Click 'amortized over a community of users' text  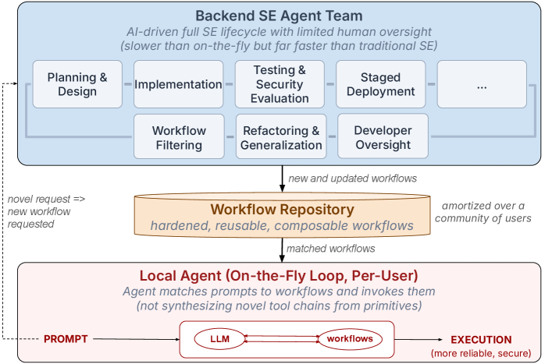pos(483,212)
